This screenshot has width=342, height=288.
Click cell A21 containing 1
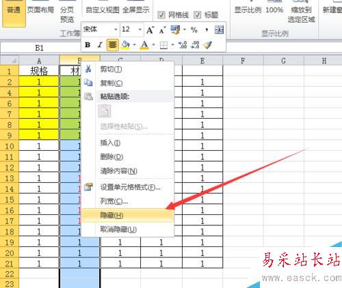[39, 263]
